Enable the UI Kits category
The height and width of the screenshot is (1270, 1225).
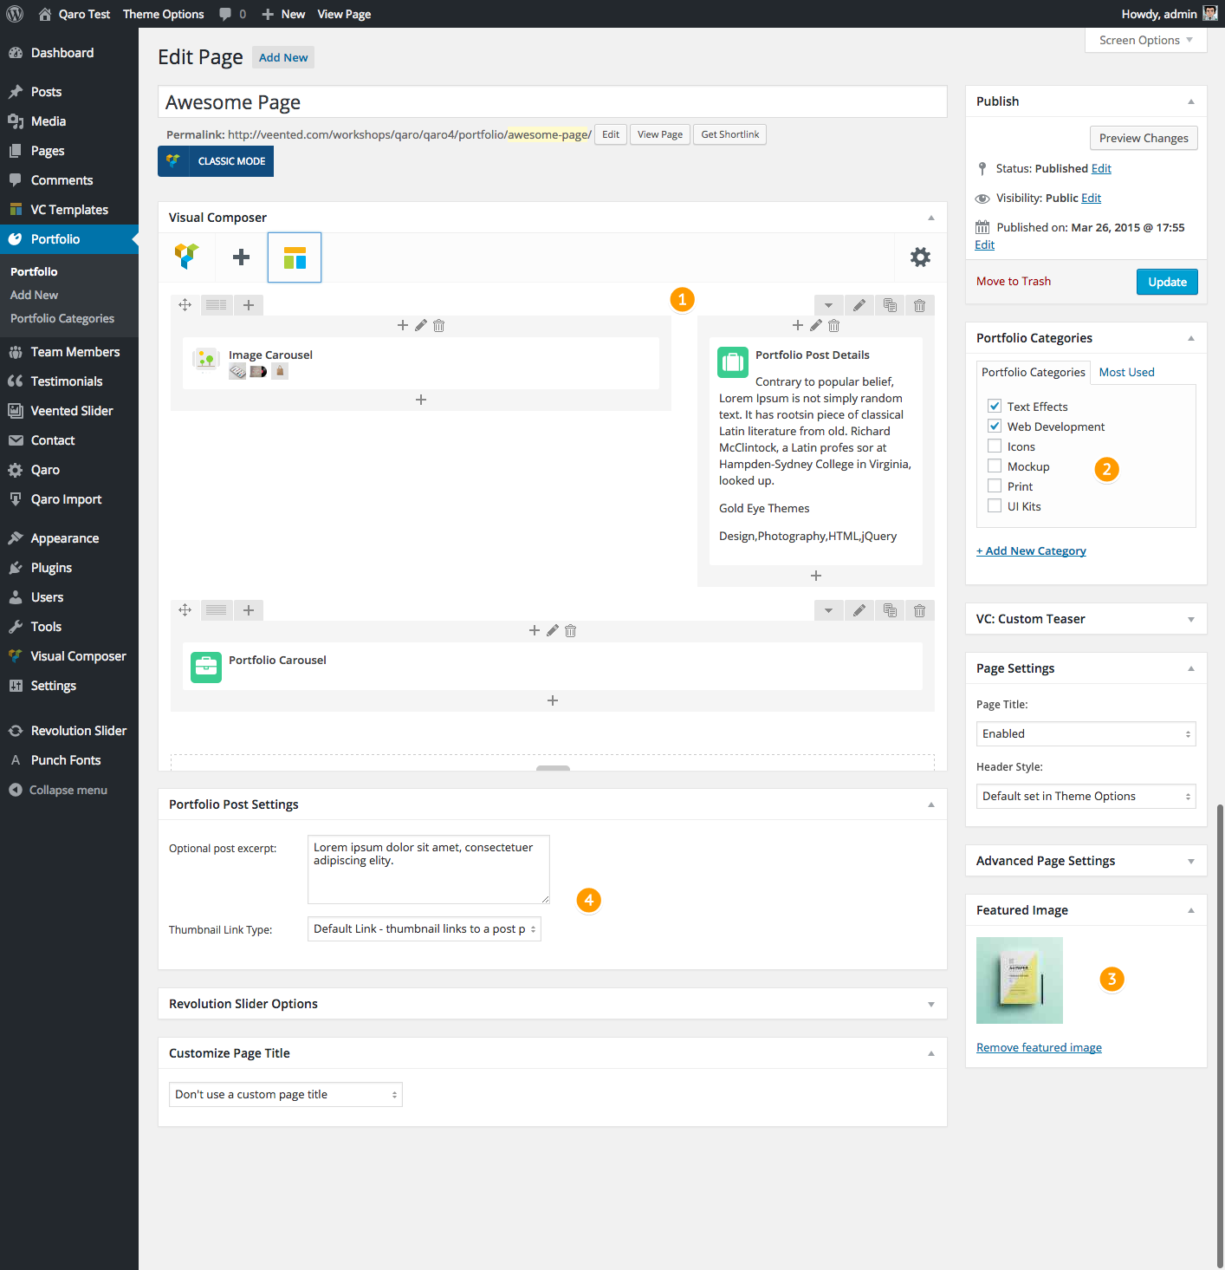(995, 506)
